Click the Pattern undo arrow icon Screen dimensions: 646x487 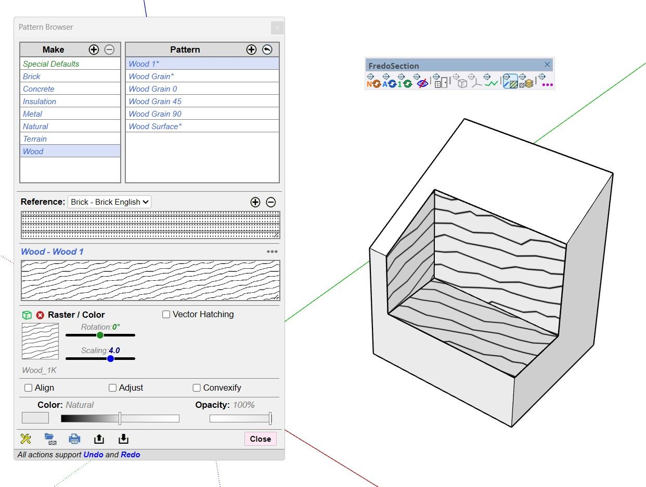(x=267, y=49)
